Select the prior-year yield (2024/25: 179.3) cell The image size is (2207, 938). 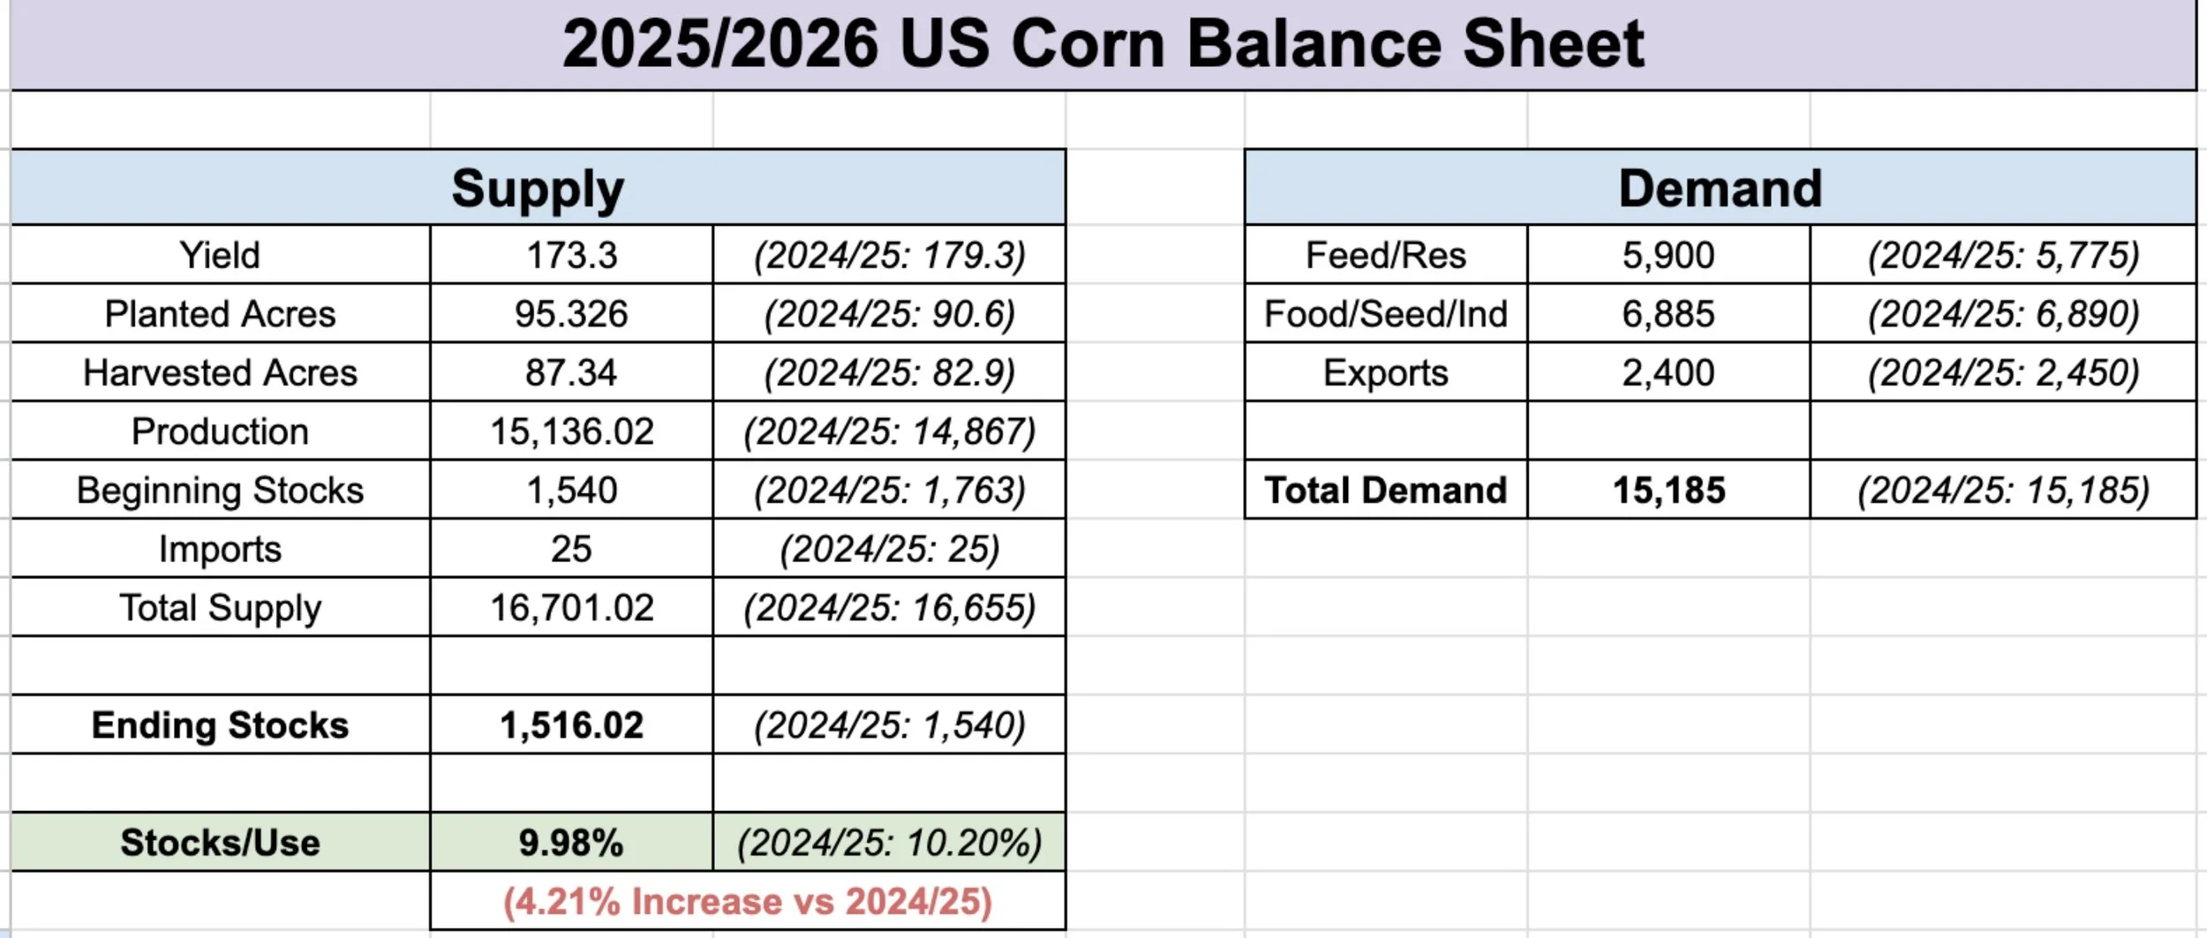(x=889, y=255)
